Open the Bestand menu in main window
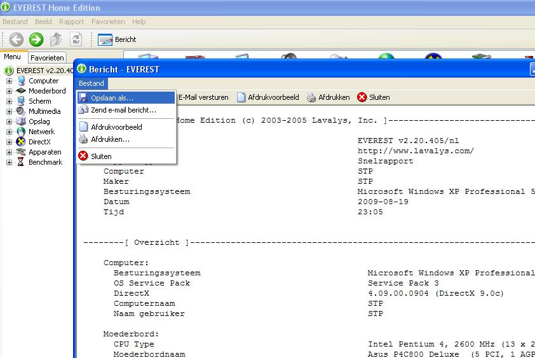Image resolution: width=535 pixels, height=358 pixels. tap(15, 22)
